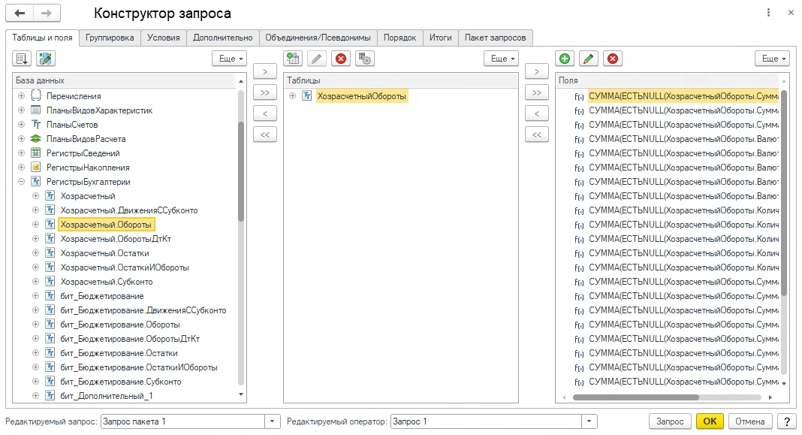Open the three-dot menu in the title bar

click(768, 14)
